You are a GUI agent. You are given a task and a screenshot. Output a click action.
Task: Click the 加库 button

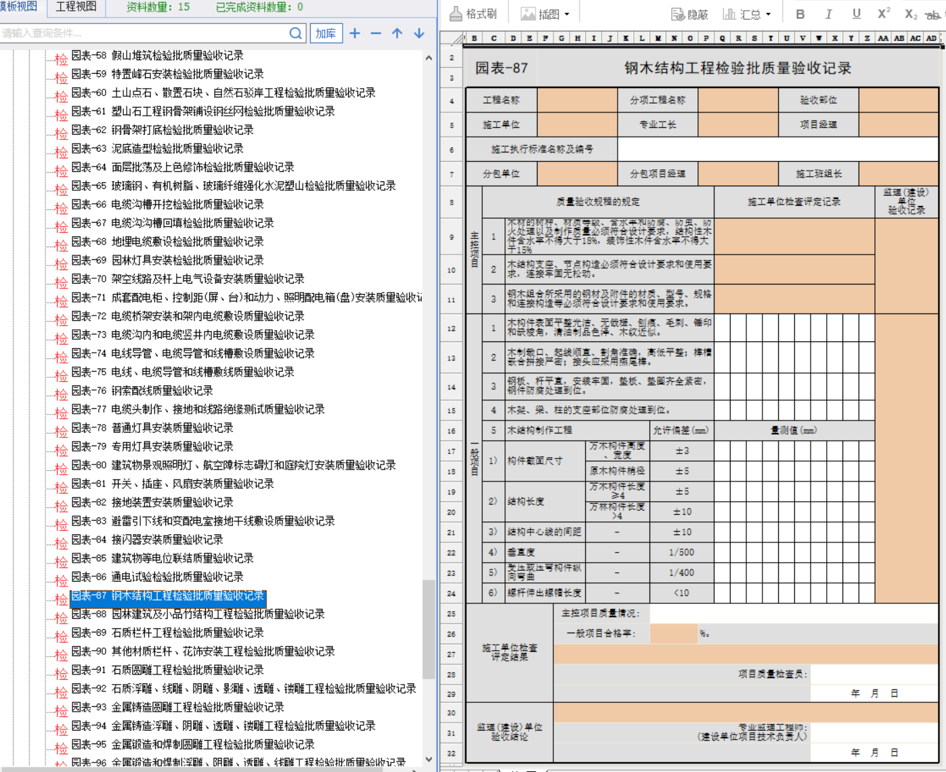point(326,33)
